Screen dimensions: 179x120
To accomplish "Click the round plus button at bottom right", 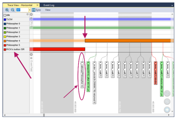I will coord(167,110).
